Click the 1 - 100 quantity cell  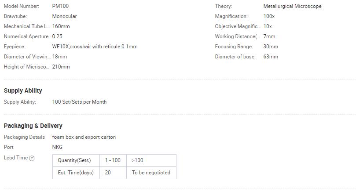113,161
